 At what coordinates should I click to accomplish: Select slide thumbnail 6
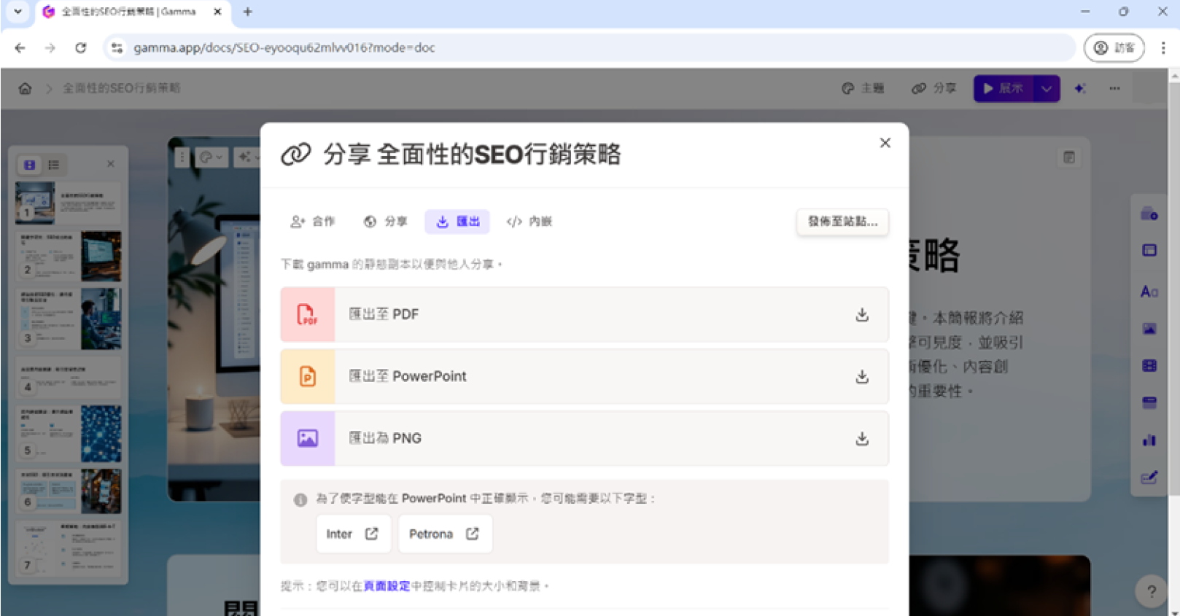click(x=69, y=491)
